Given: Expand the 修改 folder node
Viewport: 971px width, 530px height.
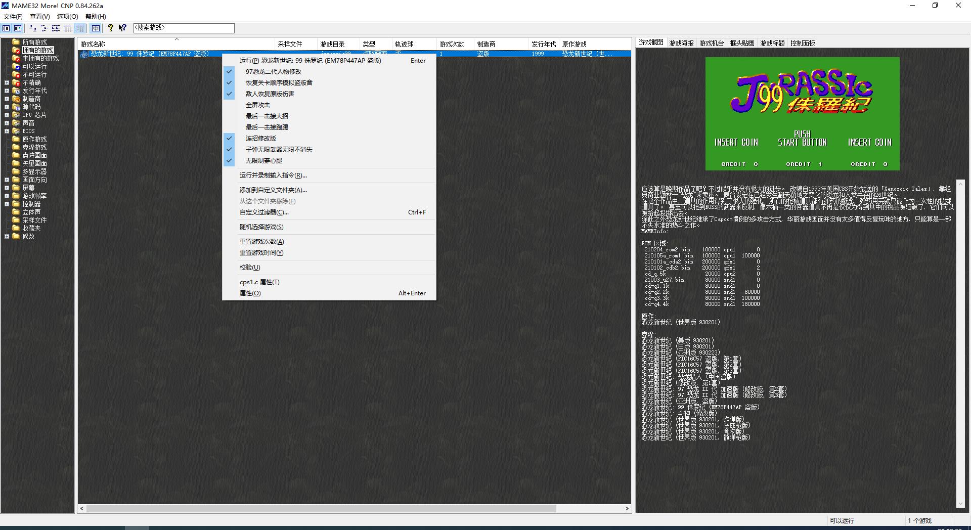Looking at the screenshot, I should [x=7, y=237].
